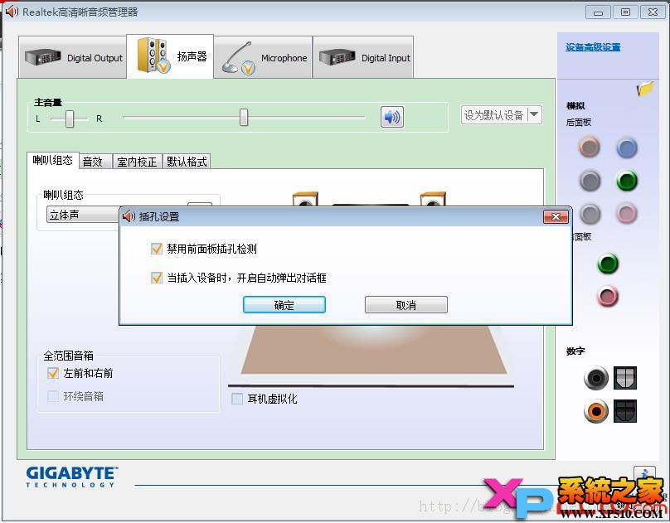670x523 pixels.
Task: Click the green front panel jack icon
Action: pos(608,264)
